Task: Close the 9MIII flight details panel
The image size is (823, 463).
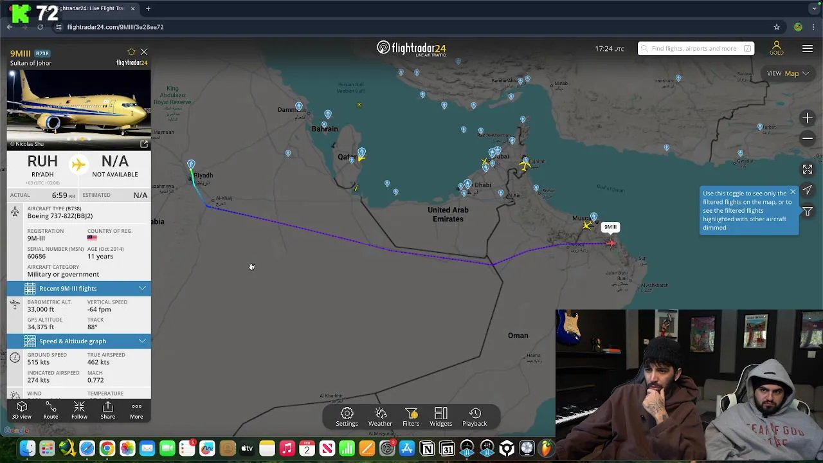Action: tap(144, 52)
